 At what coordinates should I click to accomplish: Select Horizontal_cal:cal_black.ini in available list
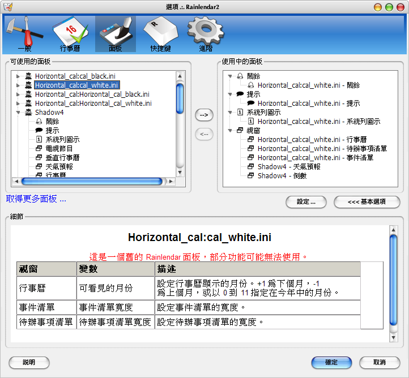(x=75, y=76)
